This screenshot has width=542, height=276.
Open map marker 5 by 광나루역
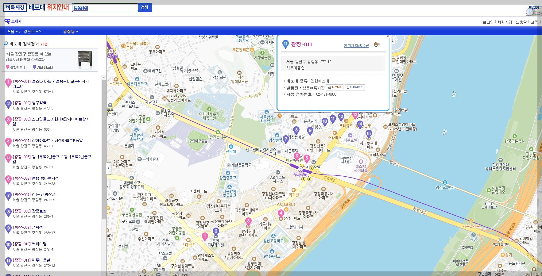[306, 159]
